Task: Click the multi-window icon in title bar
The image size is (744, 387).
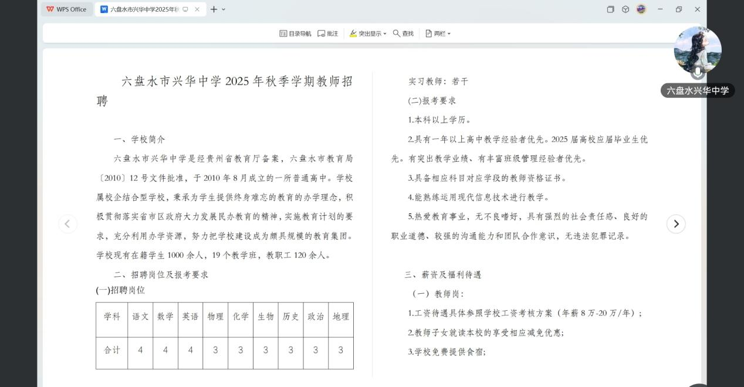Action: coord(610,9)
